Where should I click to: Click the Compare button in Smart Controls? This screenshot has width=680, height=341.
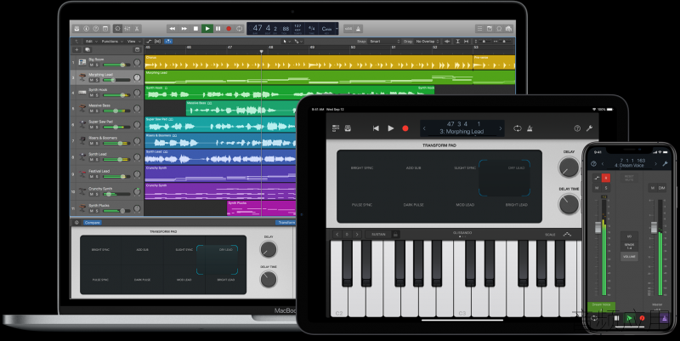click(92, 223)
